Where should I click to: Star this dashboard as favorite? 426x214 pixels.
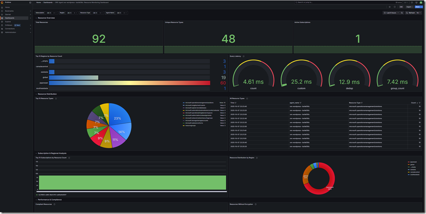[390, 7]
